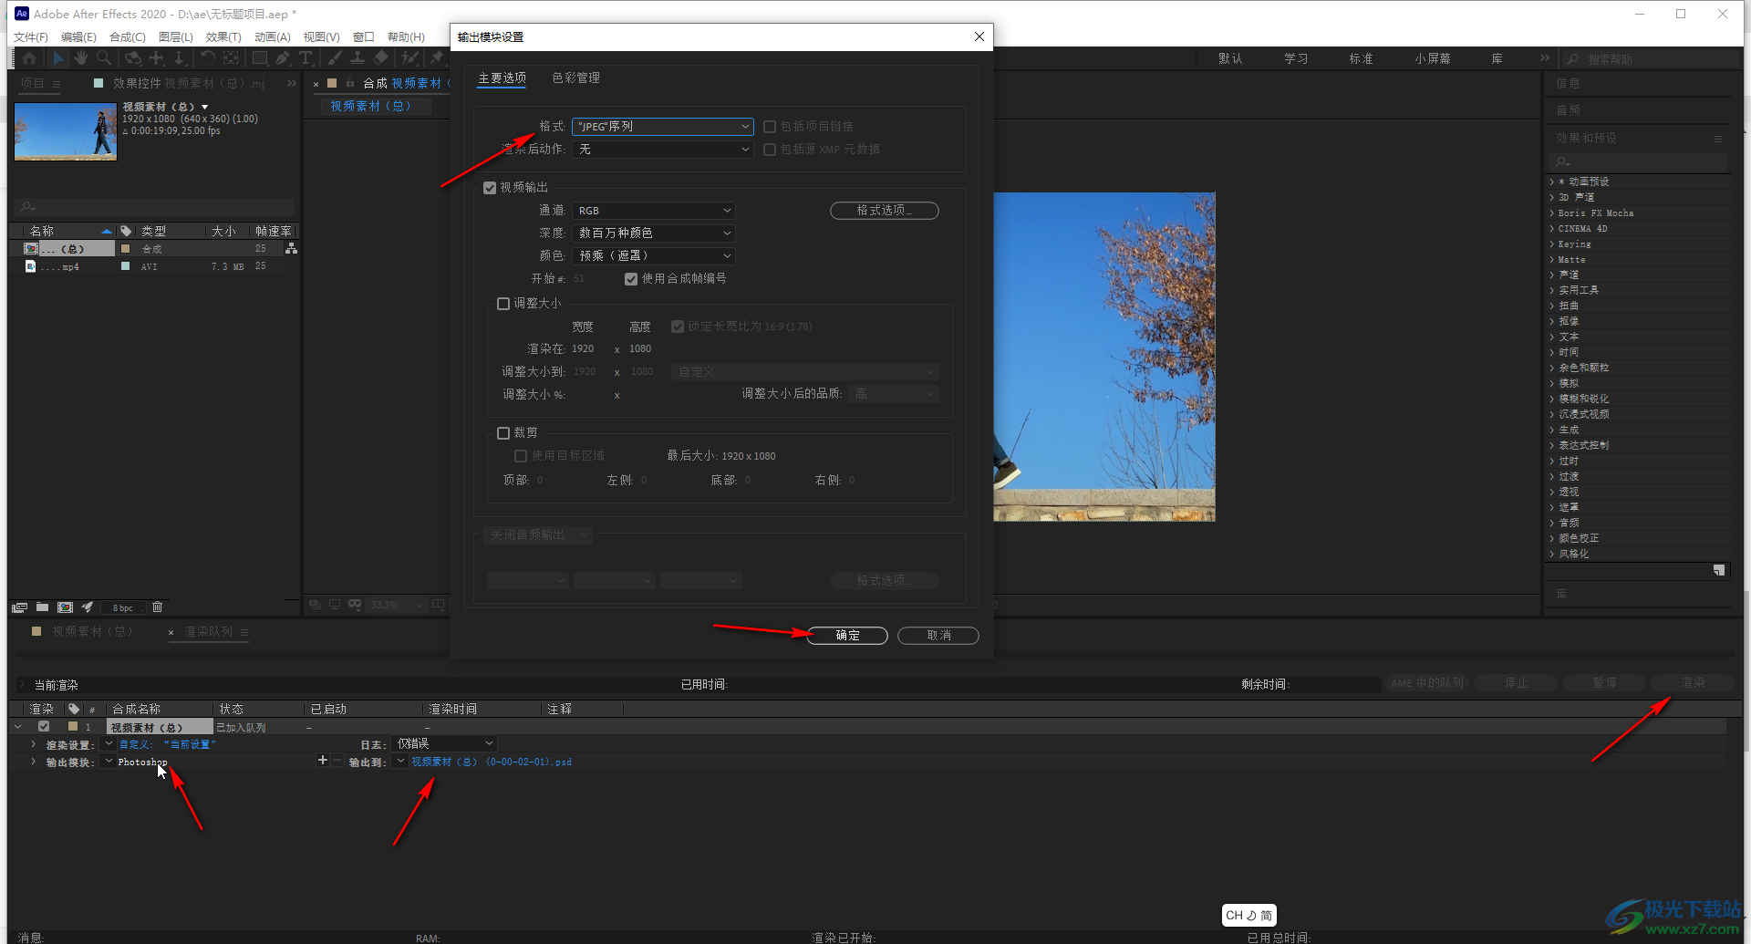Viewport: 1751px width, 944px height.
Task: Click the project flowchart view icon
Action: tap(291, 248)
